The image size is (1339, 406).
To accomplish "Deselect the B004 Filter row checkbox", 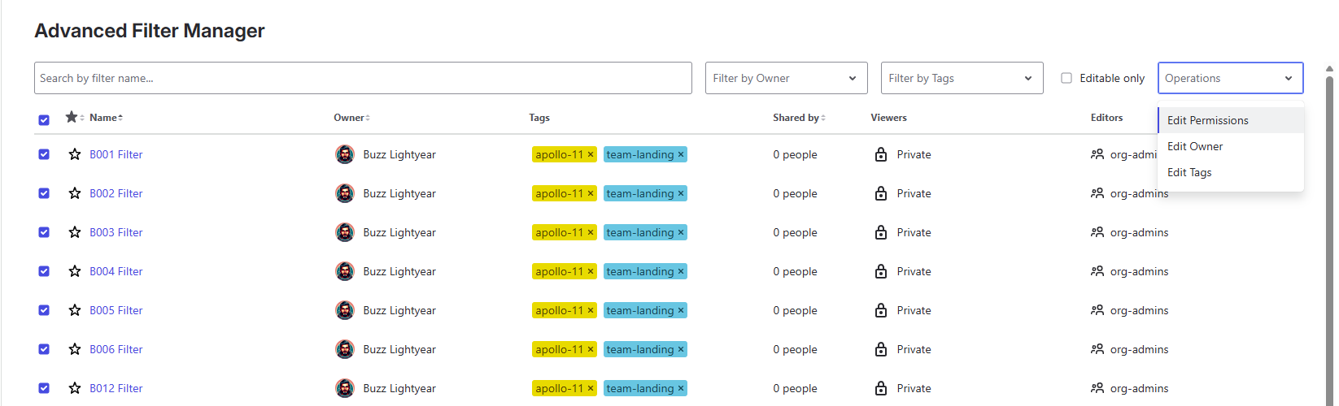I will [x=44, y=271].
